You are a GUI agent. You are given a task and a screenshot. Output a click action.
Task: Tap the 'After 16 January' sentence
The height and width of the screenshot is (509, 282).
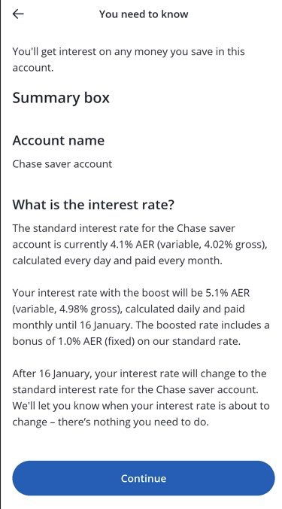point(139,373)
